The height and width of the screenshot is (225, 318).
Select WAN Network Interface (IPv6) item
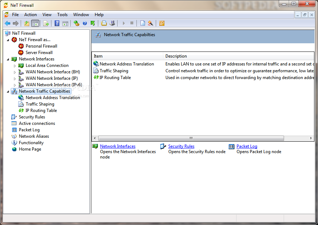pyautogui.click(x=54, y=85)
